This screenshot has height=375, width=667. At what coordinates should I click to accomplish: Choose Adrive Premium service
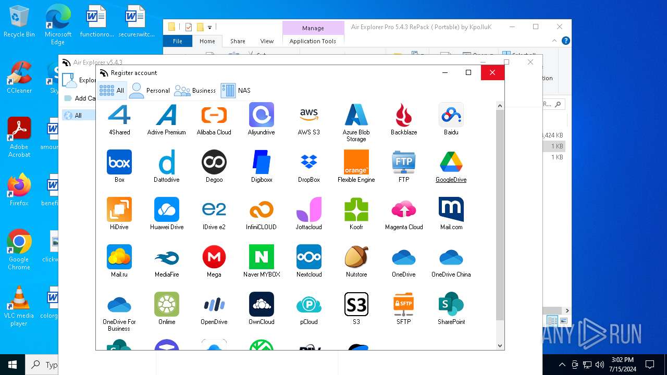click(167, 119)
